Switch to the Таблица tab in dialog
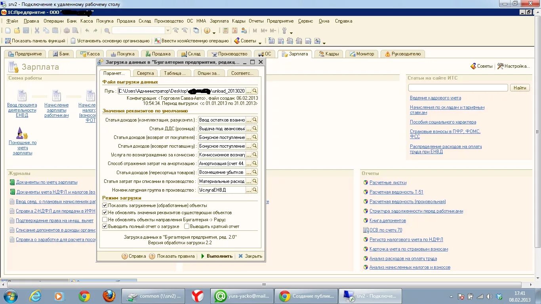541x304 pixels. point(175,73)
